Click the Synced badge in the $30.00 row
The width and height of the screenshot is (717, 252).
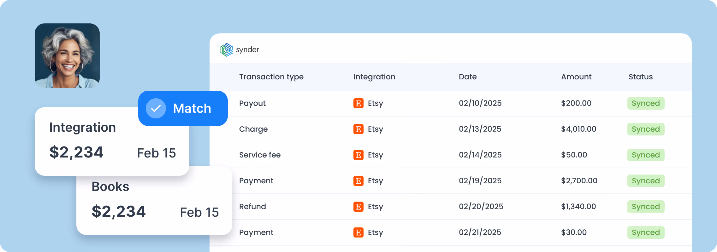[x=646, y=232]
